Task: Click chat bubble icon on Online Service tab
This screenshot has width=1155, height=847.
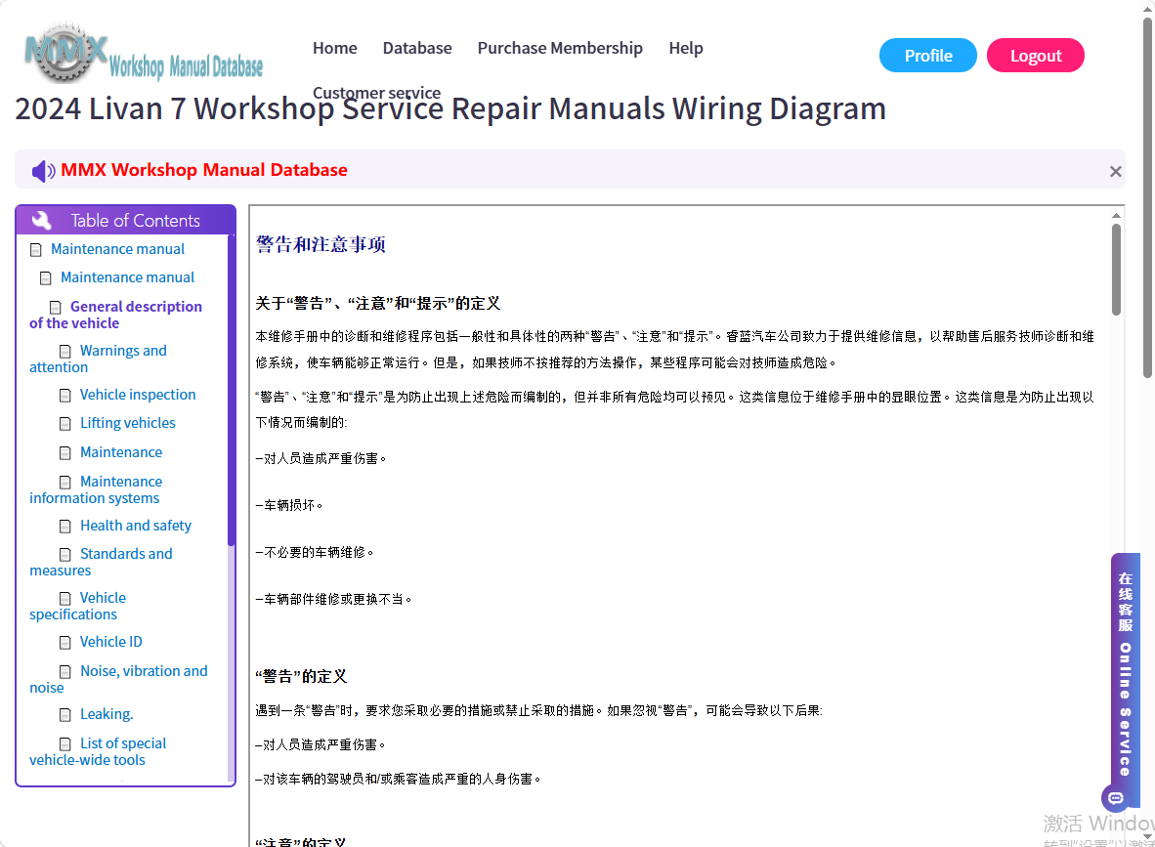Action: click(x=1115, y=797)
